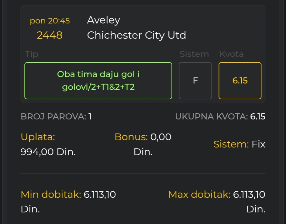Click the 'Din.' currency under Max dobitak
Viewport: 286px width, 224px height.
click(x=256, y=209)
